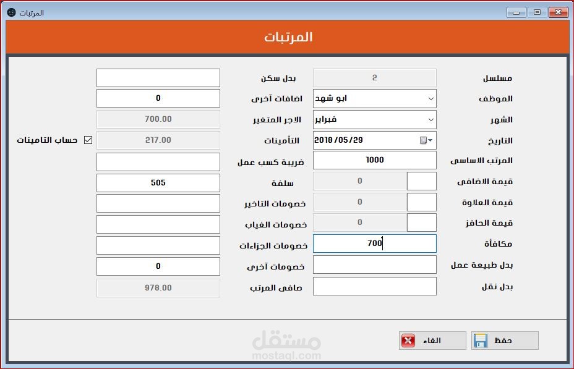Click the مكافأة field containing 700

pos(374,244)
